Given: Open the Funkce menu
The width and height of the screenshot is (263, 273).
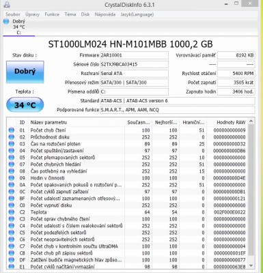Looking at the screenshot, I should [x=52, y=14].
